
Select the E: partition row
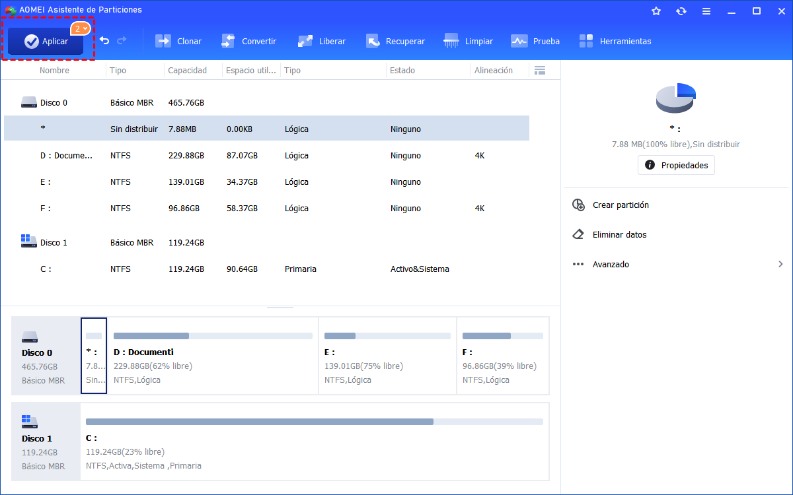tap(264, 182)
